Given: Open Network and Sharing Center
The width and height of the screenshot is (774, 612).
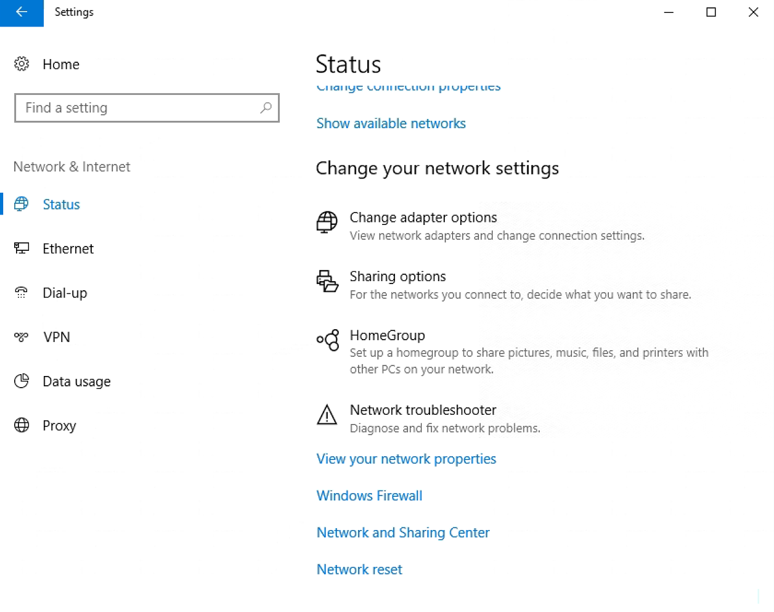Looking at the screenshot, I should (402, 532).
